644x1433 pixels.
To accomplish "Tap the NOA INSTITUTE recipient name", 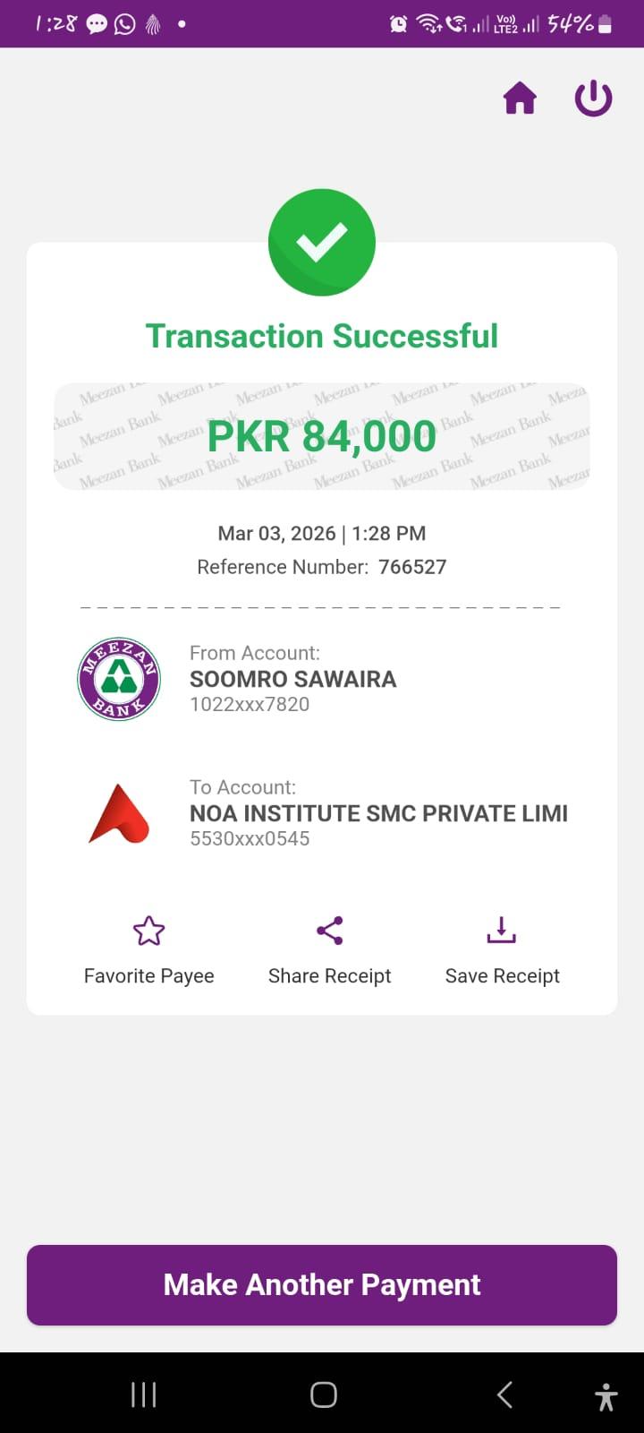I will tap(378, 813).
